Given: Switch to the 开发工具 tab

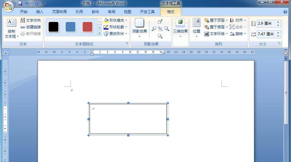Looking at the screenshot, I should click(147, 12).
